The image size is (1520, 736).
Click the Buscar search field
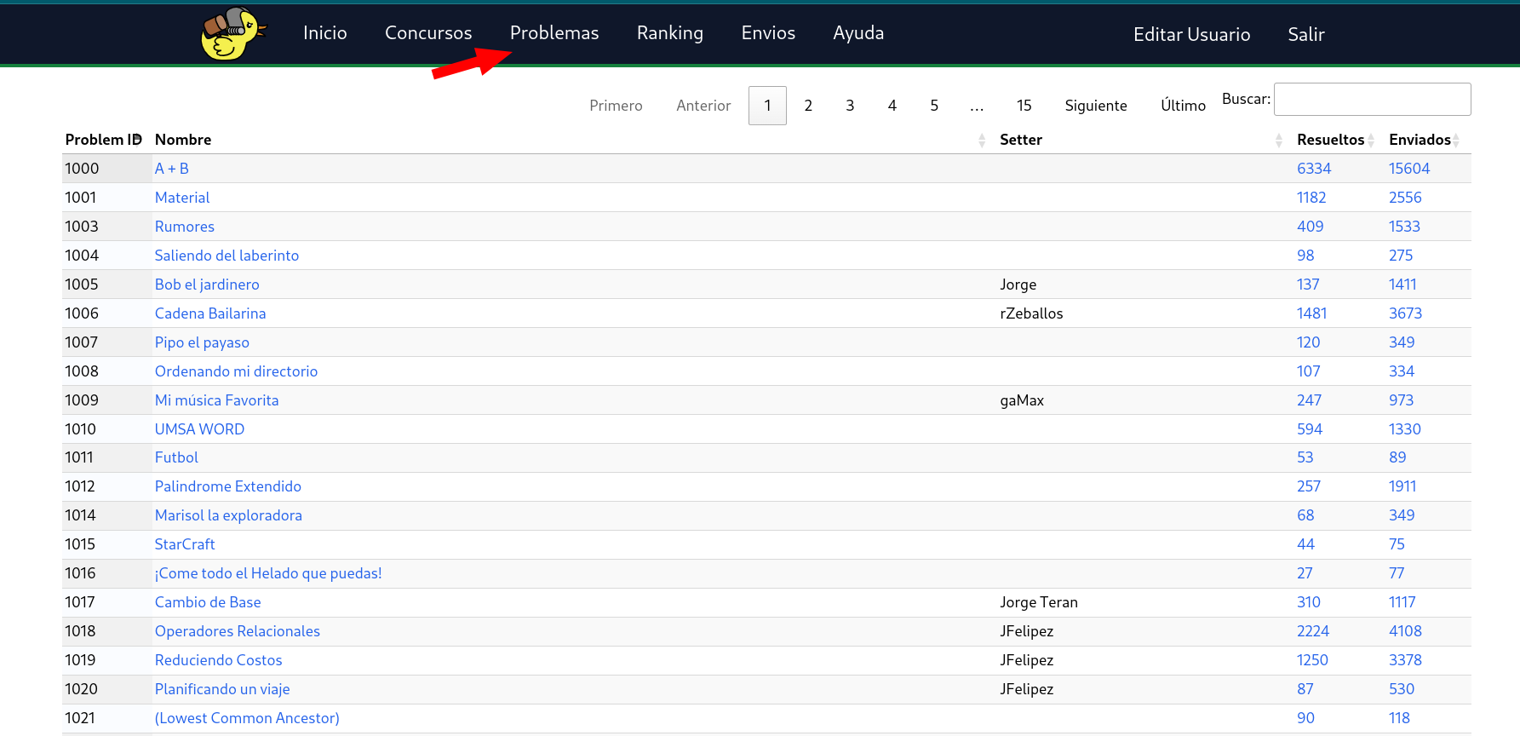coord(1373,99)
